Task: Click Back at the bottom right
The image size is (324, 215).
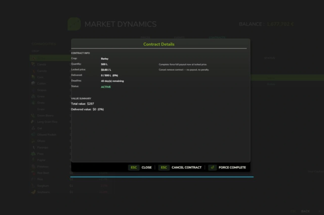Action: (305, 211)
